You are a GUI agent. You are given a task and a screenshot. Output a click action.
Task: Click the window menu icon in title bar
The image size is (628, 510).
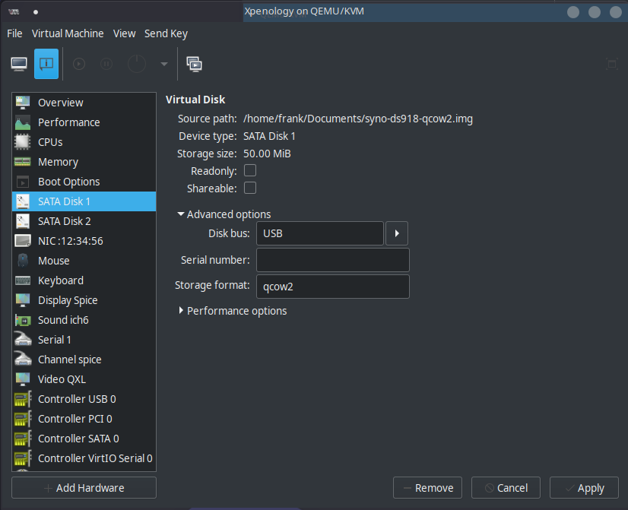tap(14, 12)
